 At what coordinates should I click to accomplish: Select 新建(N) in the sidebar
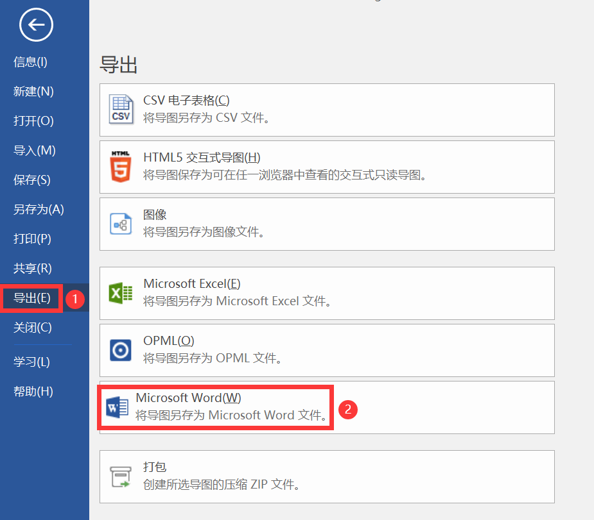tap(33, 91)
